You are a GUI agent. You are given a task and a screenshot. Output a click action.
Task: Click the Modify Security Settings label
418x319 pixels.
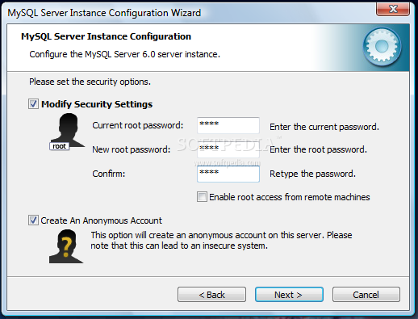(97, 104)
